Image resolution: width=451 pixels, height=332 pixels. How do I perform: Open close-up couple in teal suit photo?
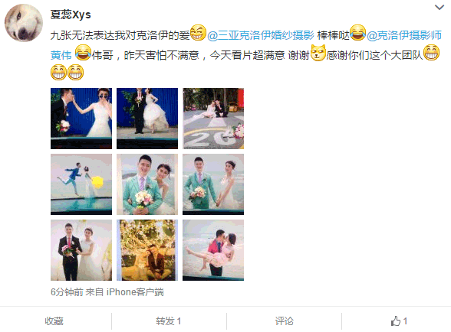point(147,184)
